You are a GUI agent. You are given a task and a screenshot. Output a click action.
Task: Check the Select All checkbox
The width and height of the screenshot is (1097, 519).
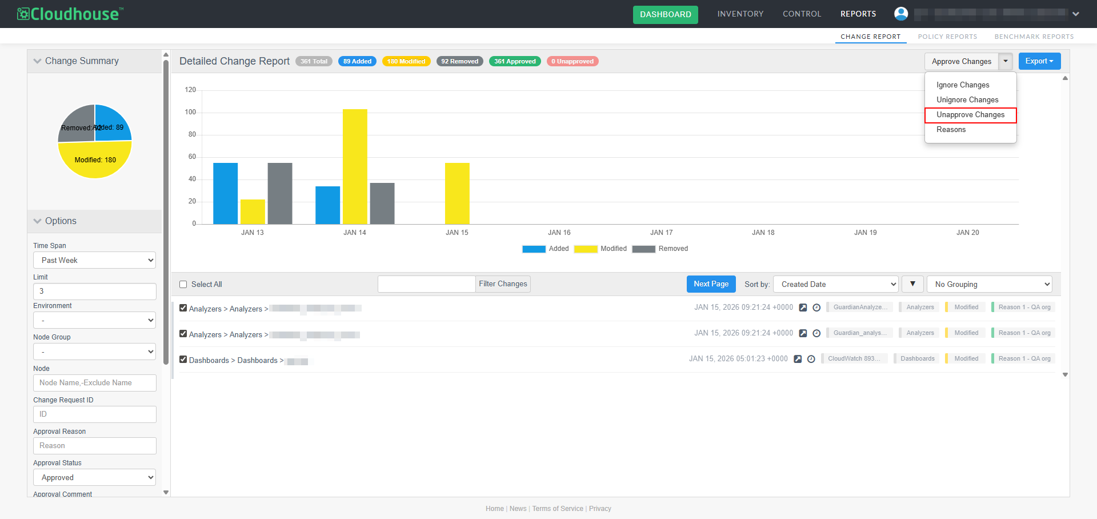pyautogui.click(x=183, y=284)
